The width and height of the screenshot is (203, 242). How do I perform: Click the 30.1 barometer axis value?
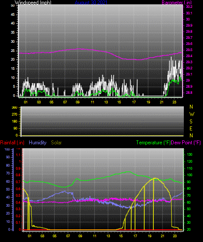[x=189, y=13]
